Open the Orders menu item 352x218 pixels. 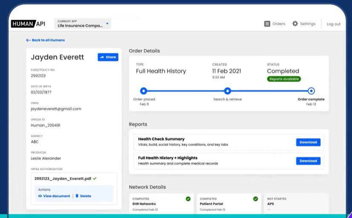pos(279,24)
